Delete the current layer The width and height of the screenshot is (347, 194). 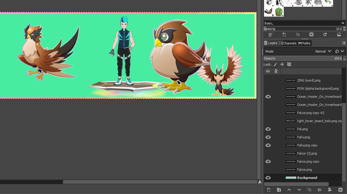[x=340, y=190]
